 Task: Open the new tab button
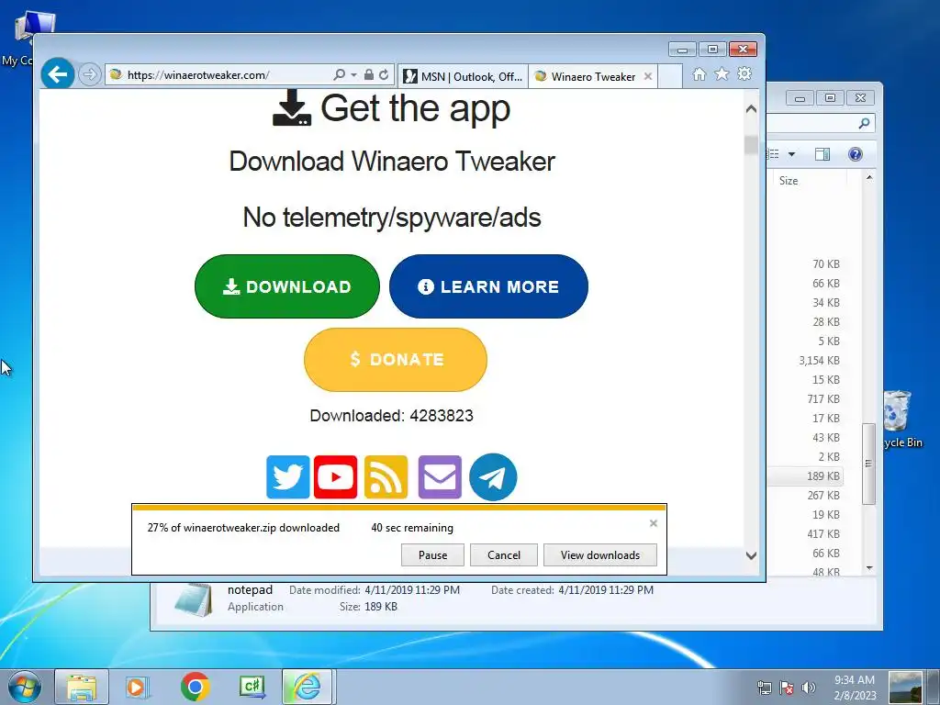coord(670,76)
